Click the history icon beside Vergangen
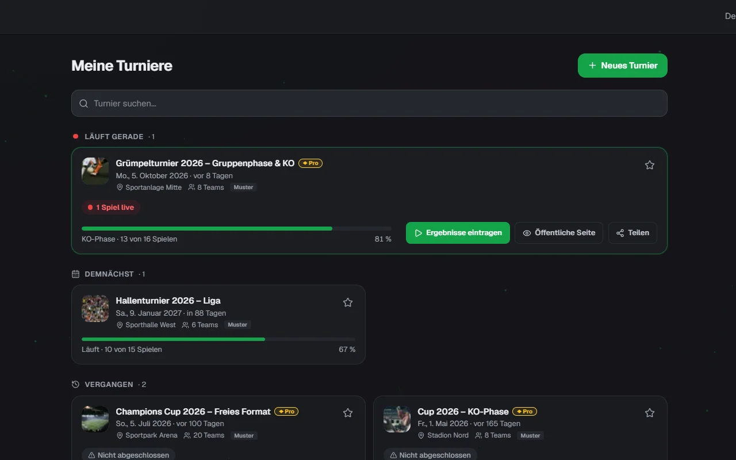The image size is (736, 460). pos(75,385)
